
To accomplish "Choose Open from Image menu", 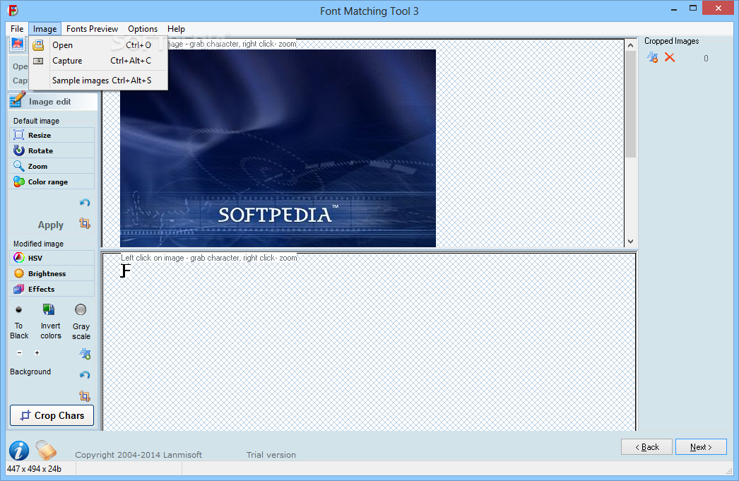I will pyautogui.click(x=98, y=44).
